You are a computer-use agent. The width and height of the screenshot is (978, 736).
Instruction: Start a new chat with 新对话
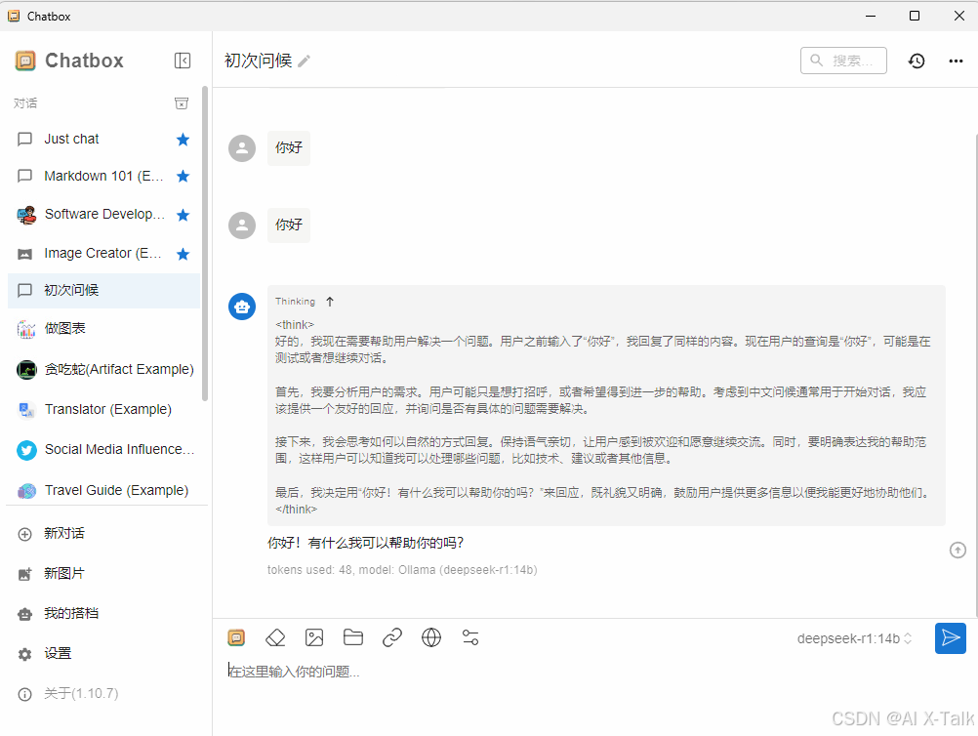(x=103, y=534)
